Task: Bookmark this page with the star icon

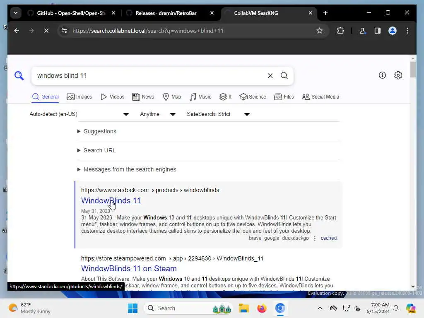Action: (320, 31)
